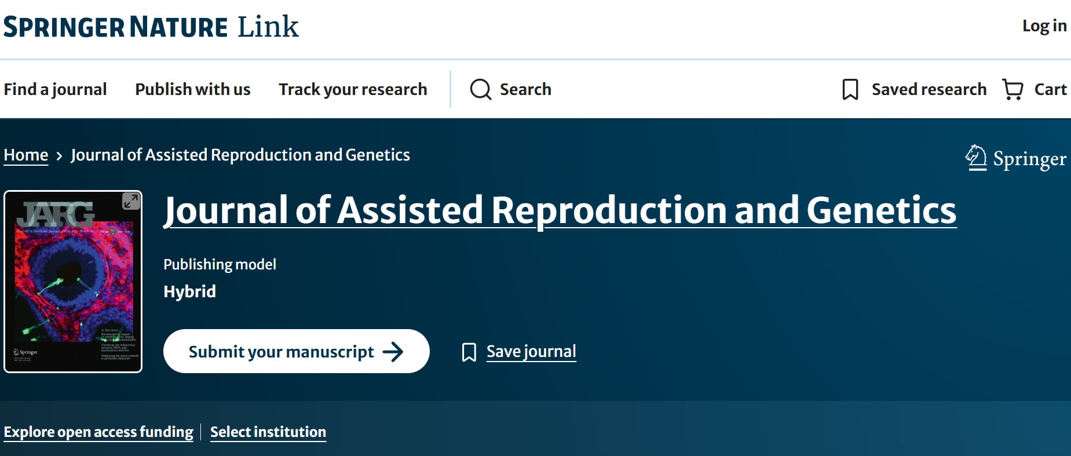1071x456 pixels.
Task: Click the magnifying glass search icon
Action: (481, 89)
